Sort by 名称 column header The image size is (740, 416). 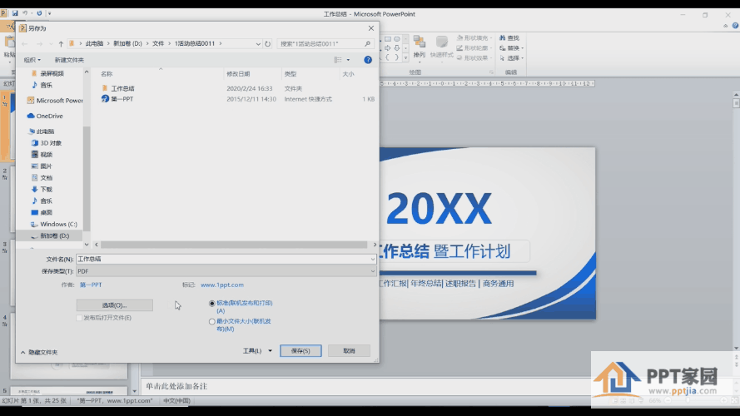(161, 74)
